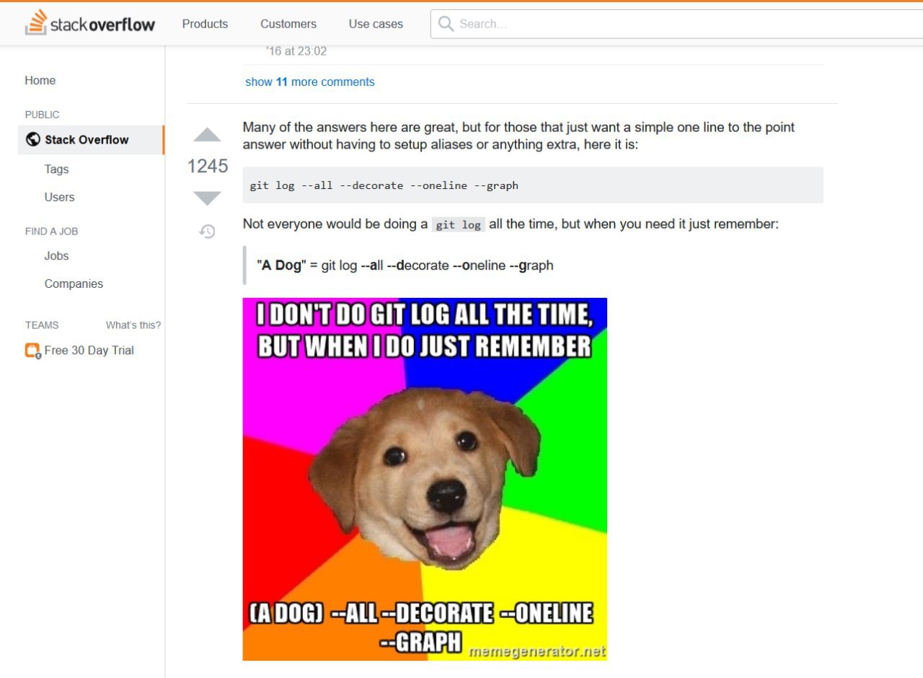Image resolution: width=923 pixels, height=678 pixels.
Task: Open the Products menu
Action: click(205, 24)
